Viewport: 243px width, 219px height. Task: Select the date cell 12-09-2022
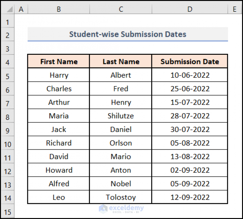pyautogui.click(x=190, y=197)
